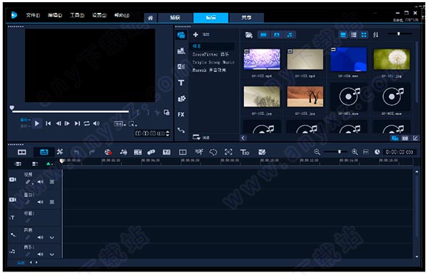Expand the music track chevron
The image size is (428, 275).
point(52,254)
